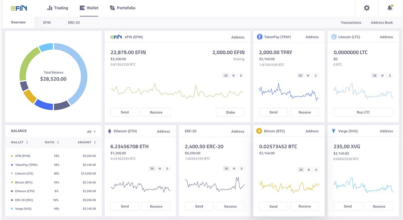This screenshot has width=403, height=220.
Task: Click the eFIN logo in header
Action: tap(19, 8)
